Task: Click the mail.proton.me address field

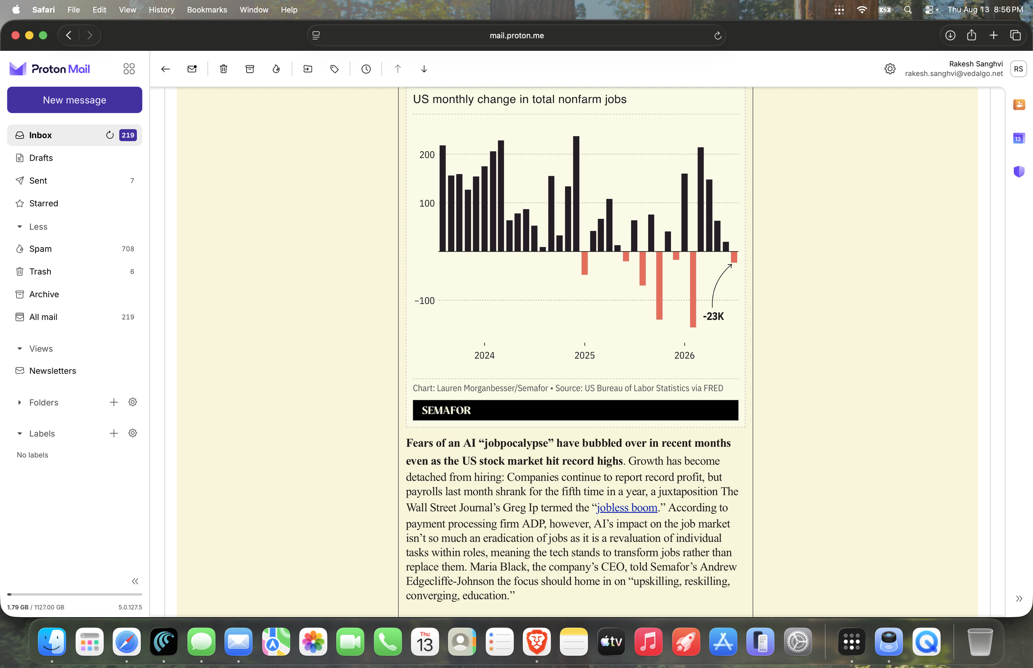Action: click(516, 36)
